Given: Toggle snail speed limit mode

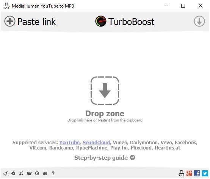Looking at the screenshot, I should [x=29, y=173].
